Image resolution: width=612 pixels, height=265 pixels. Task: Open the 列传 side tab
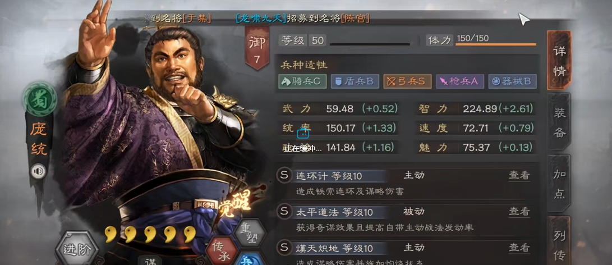(559, 240)
